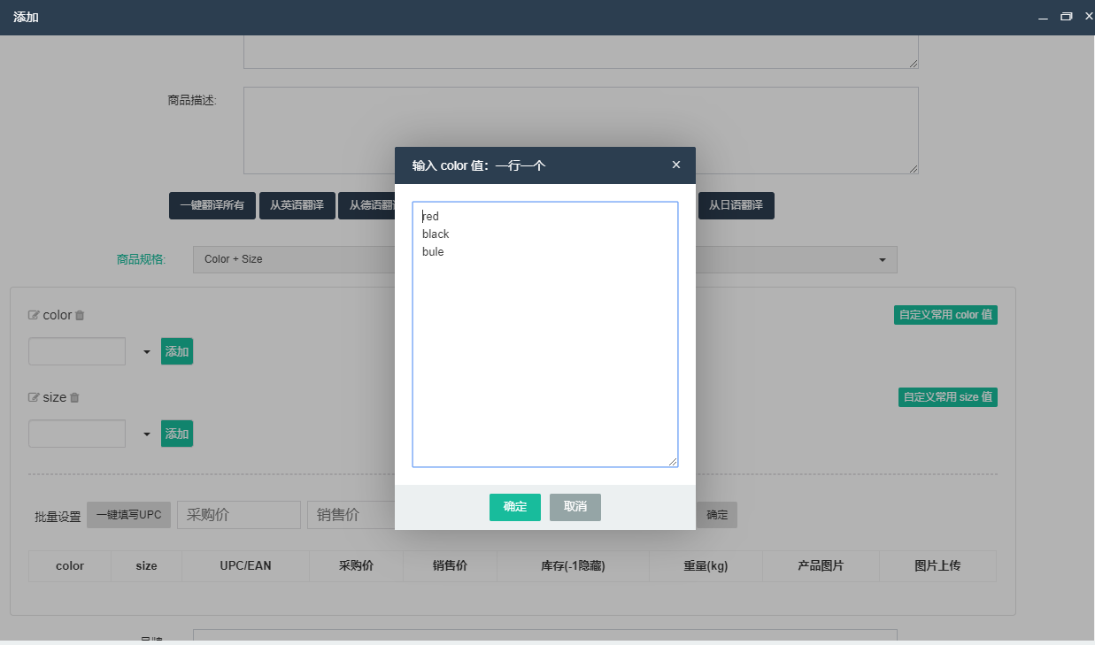
Task: Click 自定义常用 size 值 button
Action: click(948, 397)
